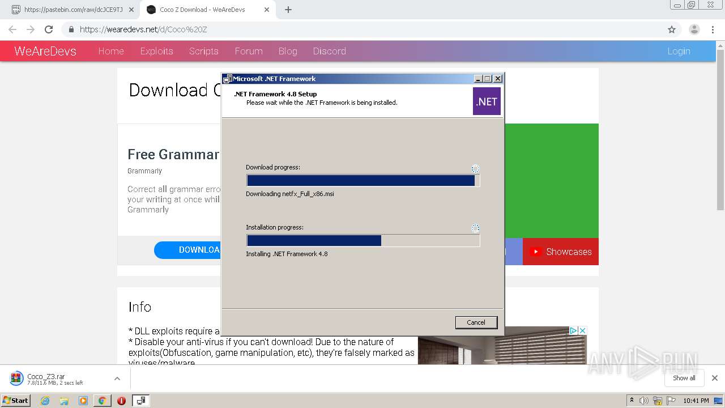Click the .NET Framework dialog title icon
This screenshot has width=725, height=408.
(x=227, y=79)
